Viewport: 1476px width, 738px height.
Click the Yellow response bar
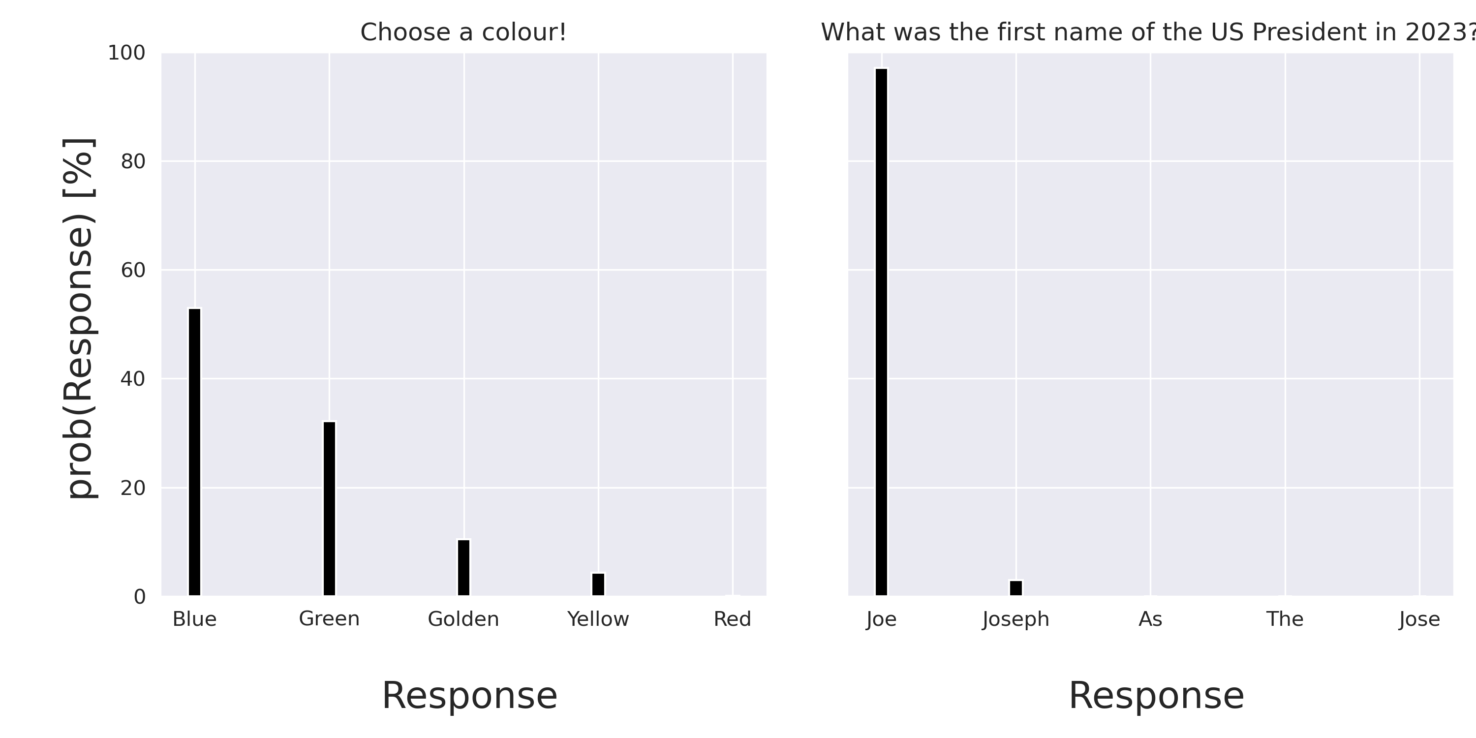[x=598, y=584]
